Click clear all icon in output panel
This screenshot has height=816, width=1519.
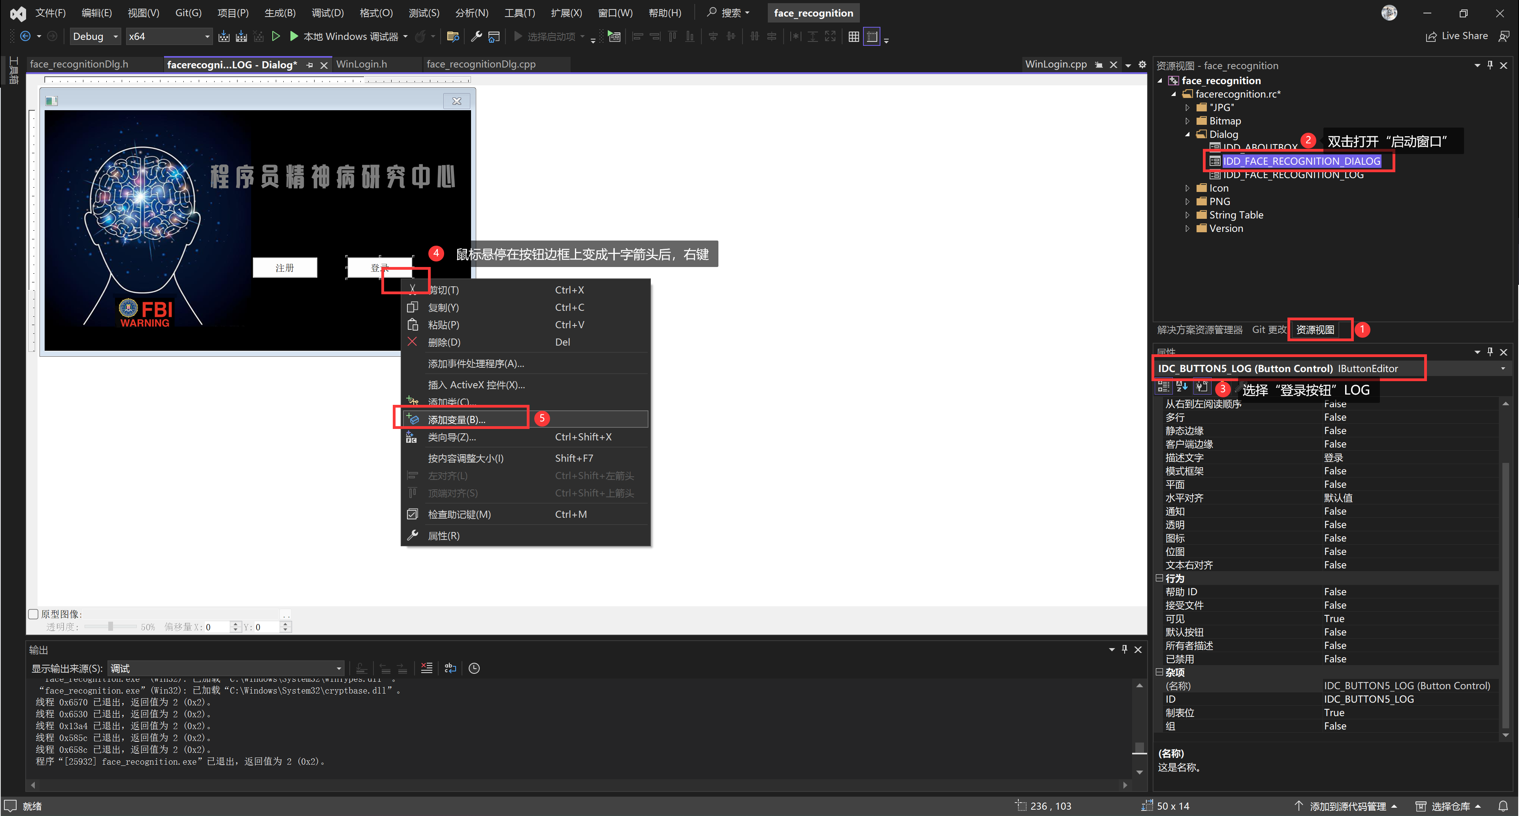point(426,668)
